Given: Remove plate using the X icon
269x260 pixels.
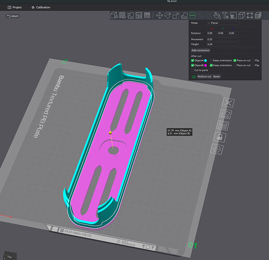Looking at the screenshot, I should point(228,103).
